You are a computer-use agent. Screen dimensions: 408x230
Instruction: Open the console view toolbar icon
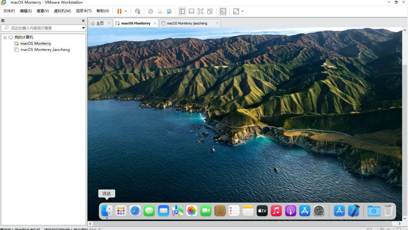tap(223, 11)
